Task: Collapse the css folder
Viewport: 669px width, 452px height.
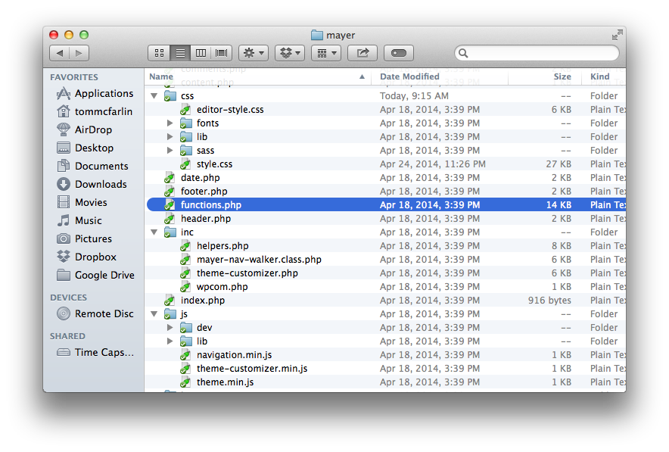Action: click(x=154, y=96)
